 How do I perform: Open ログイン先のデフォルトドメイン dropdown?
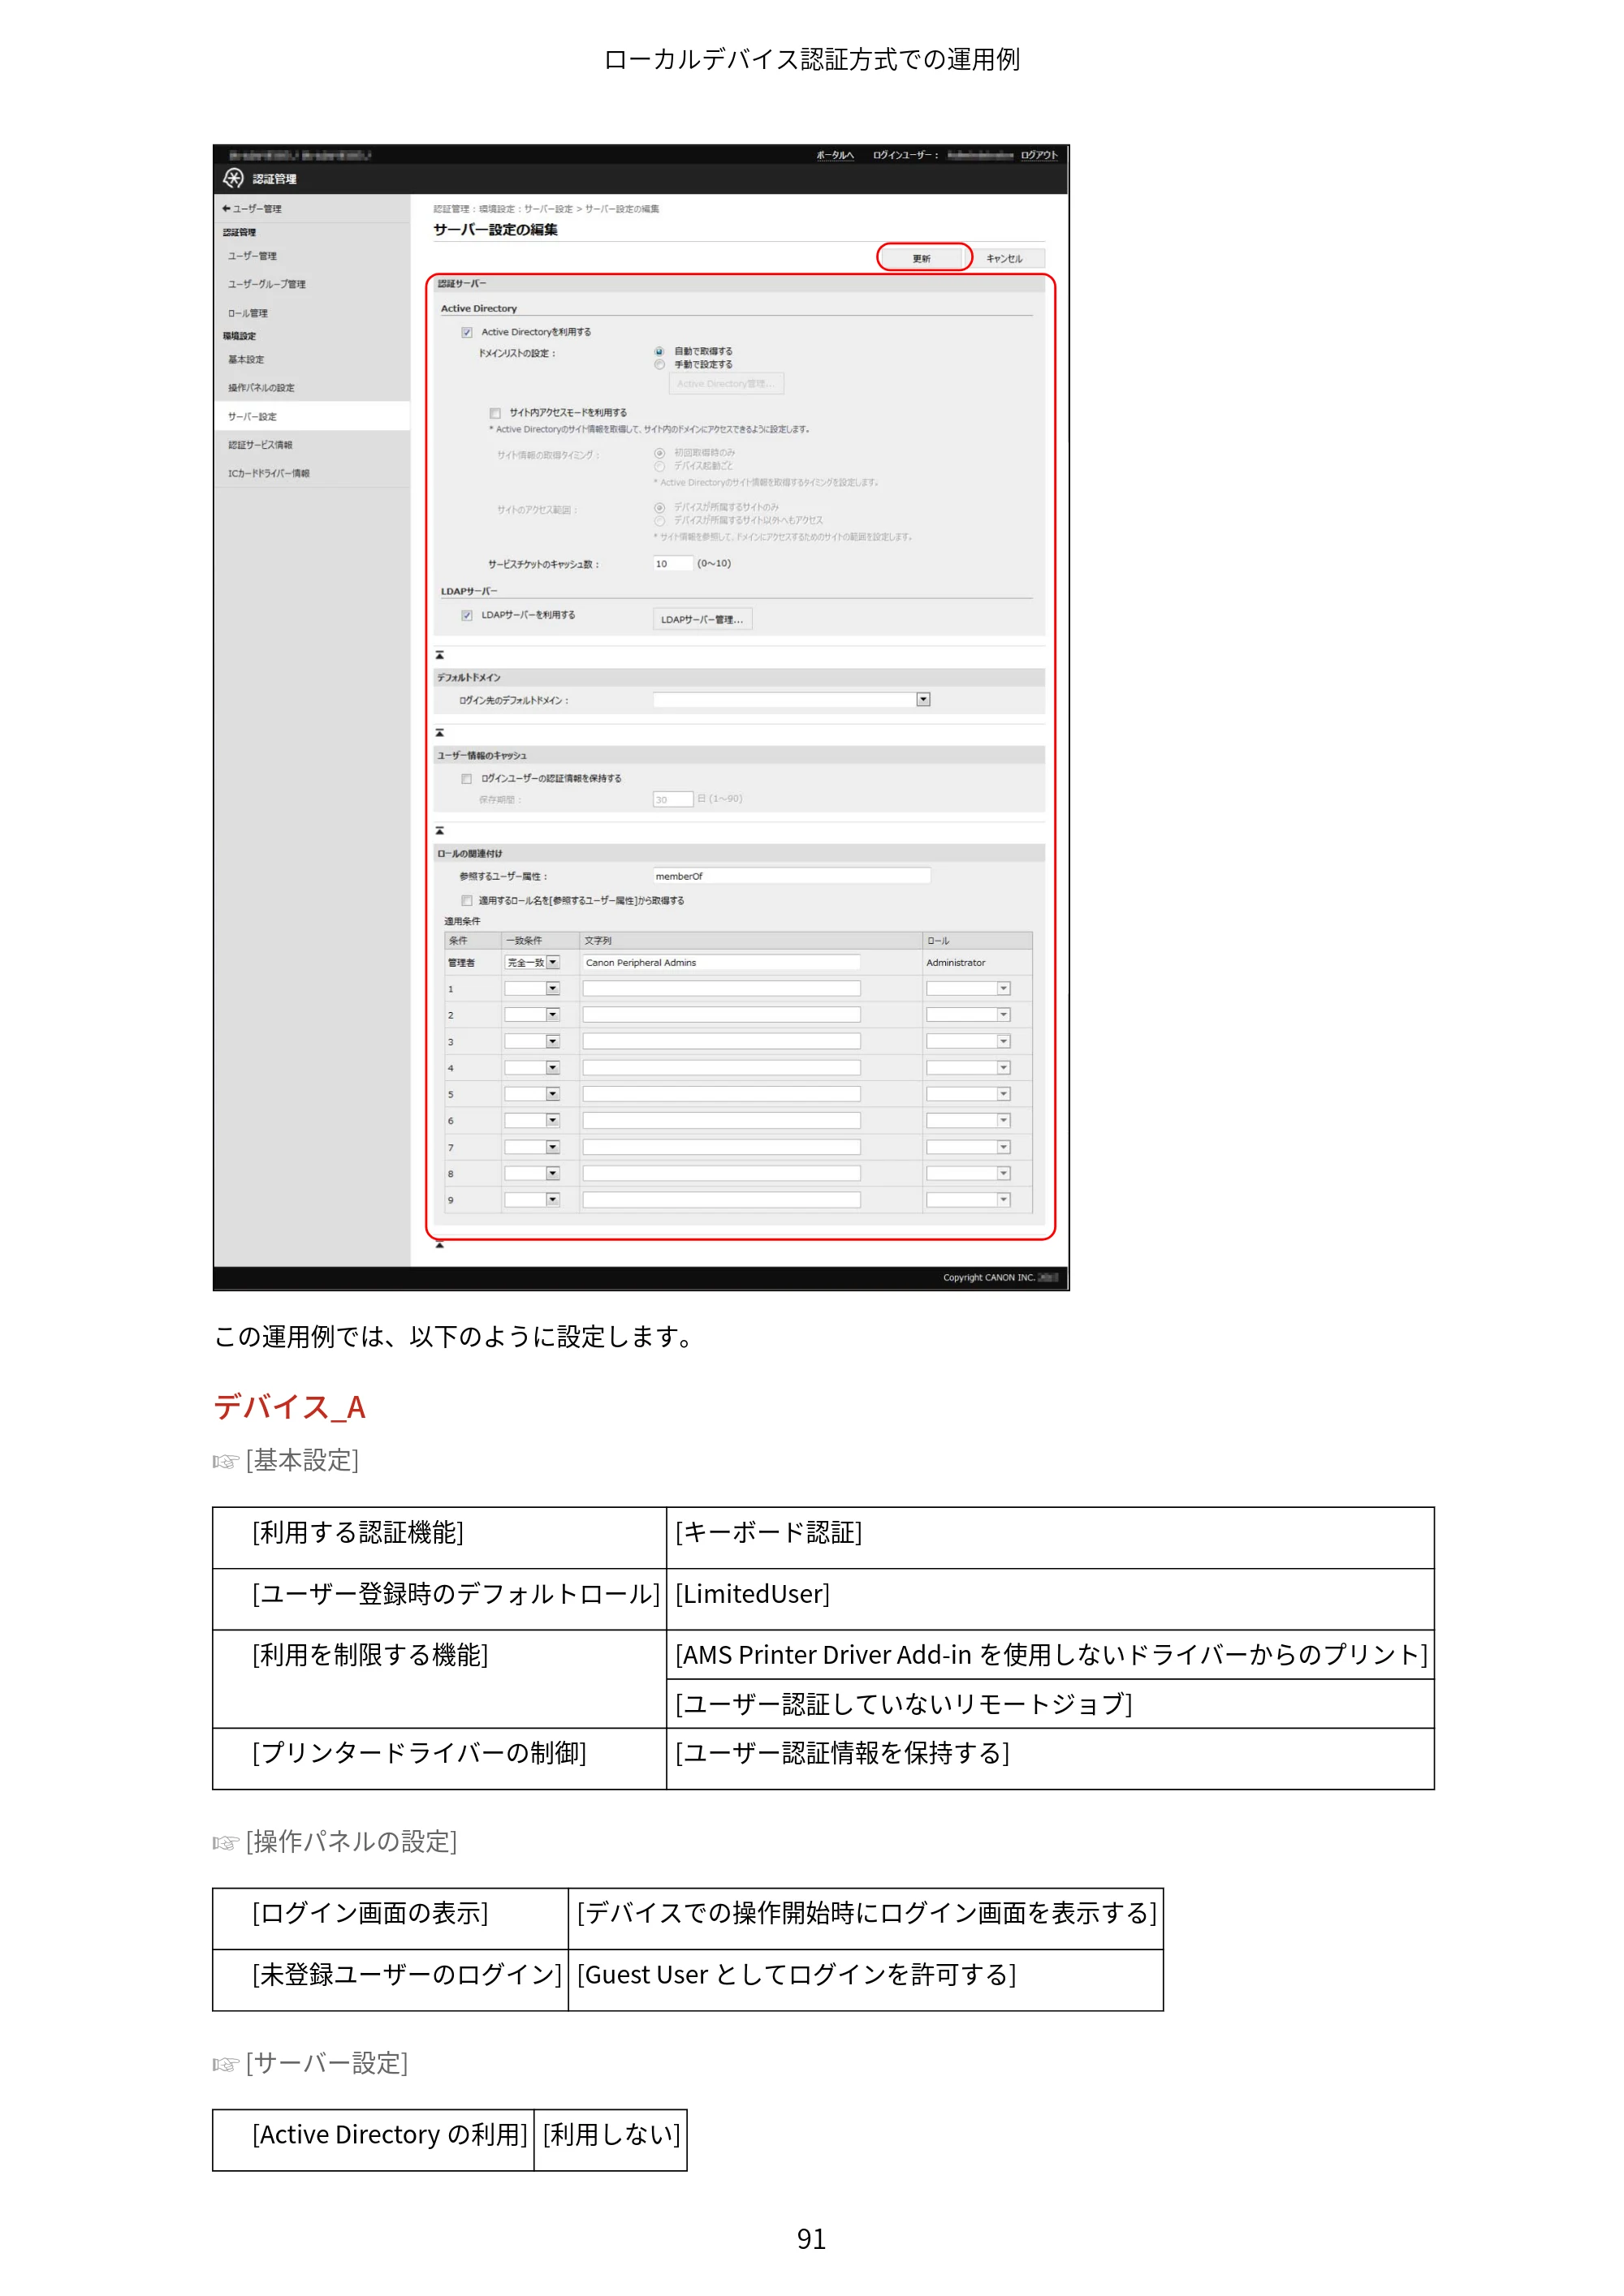(x=792, y=700)
